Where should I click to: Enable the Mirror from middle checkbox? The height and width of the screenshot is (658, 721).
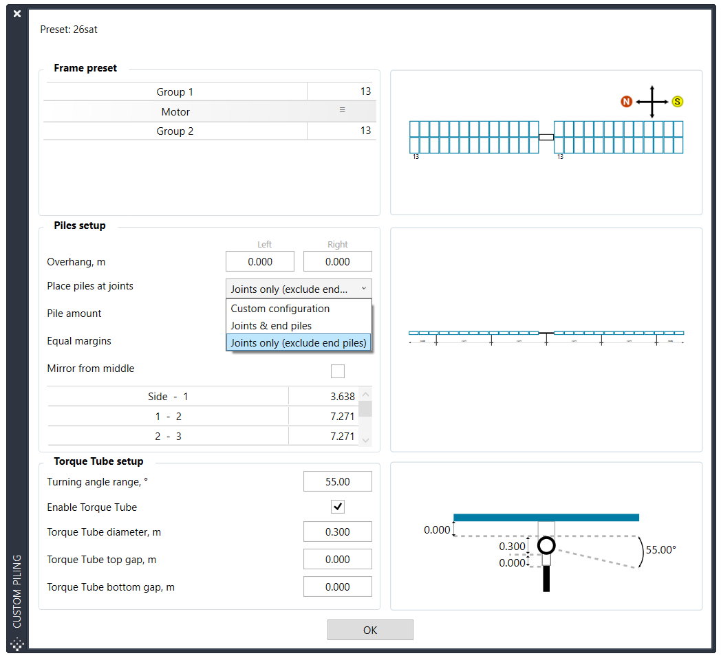click(338, 371)
